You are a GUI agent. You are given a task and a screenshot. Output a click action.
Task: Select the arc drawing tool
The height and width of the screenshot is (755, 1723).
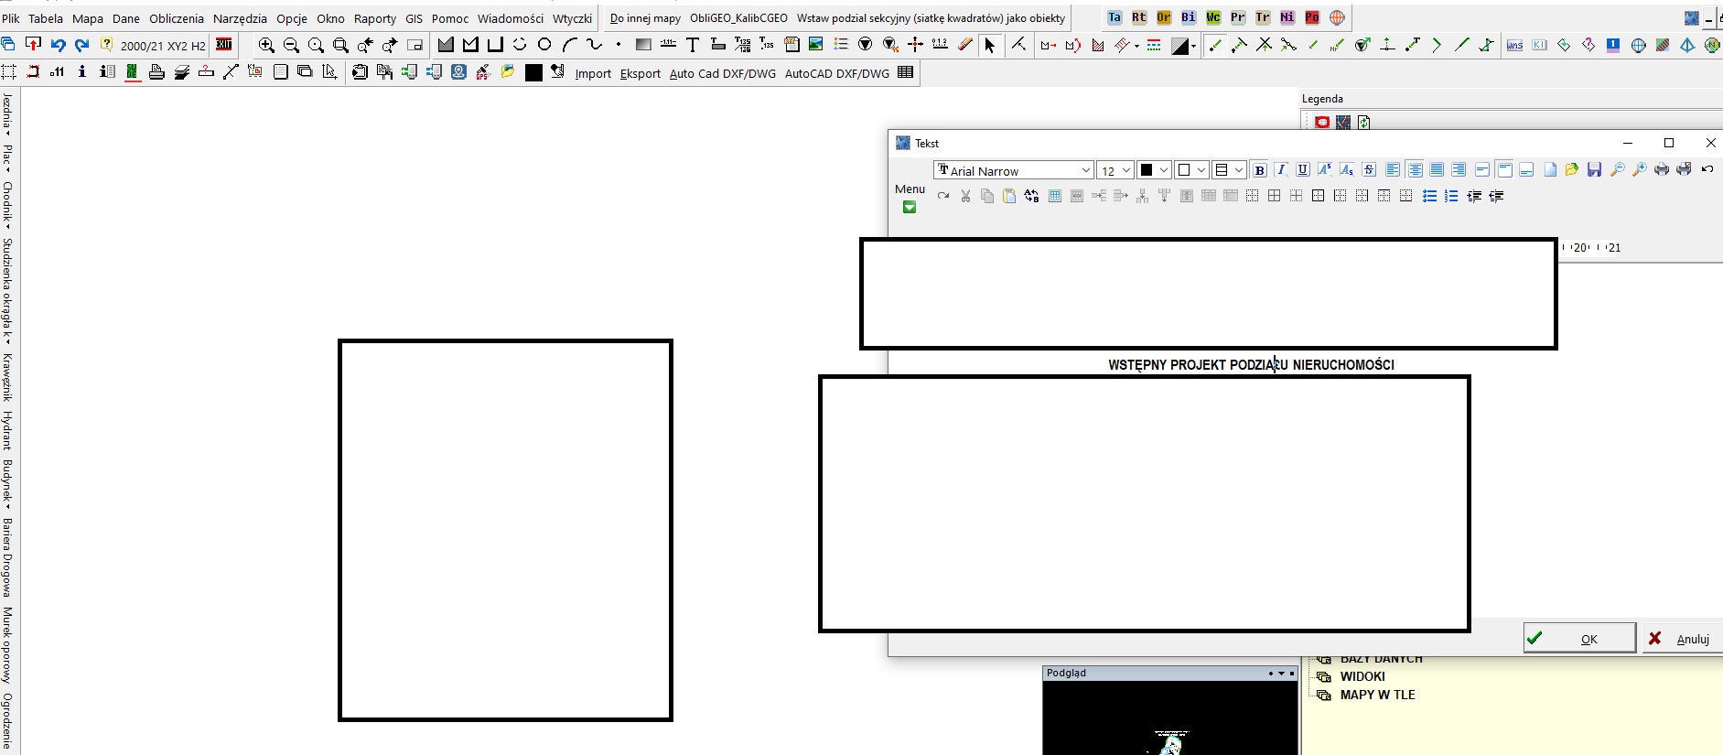tap(569, 44)
